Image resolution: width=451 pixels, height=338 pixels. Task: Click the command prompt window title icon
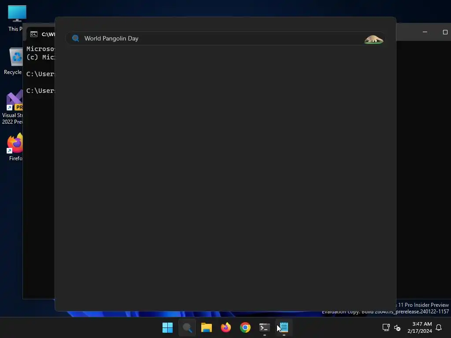pyautogui.click(x=34, y=34)
